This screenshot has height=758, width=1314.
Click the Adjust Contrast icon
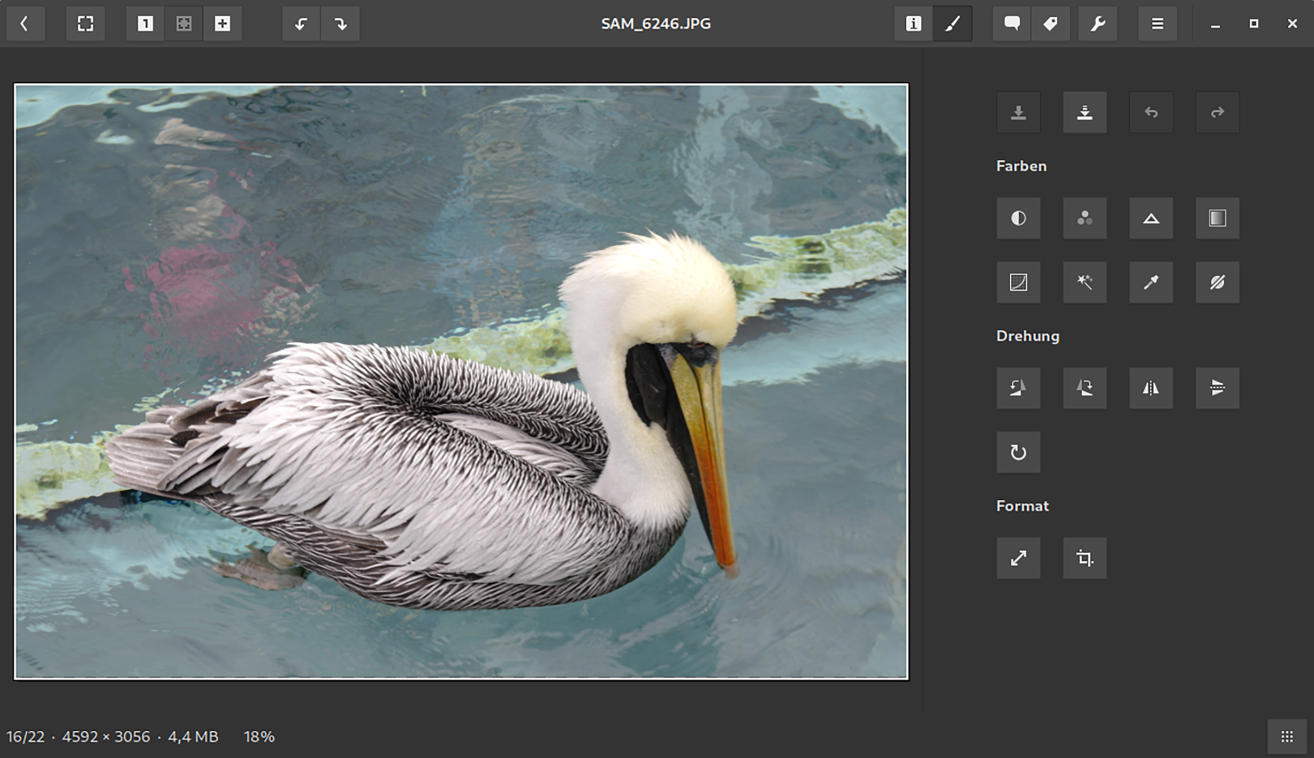pyautogui.click(x=1018, y=218)
